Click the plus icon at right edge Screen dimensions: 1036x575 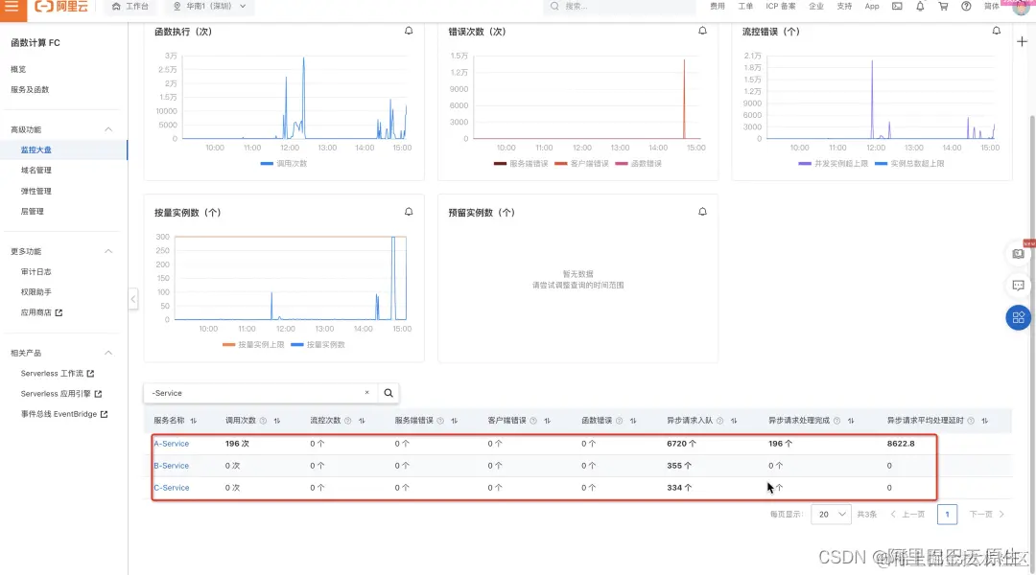tap(1023, 41)
